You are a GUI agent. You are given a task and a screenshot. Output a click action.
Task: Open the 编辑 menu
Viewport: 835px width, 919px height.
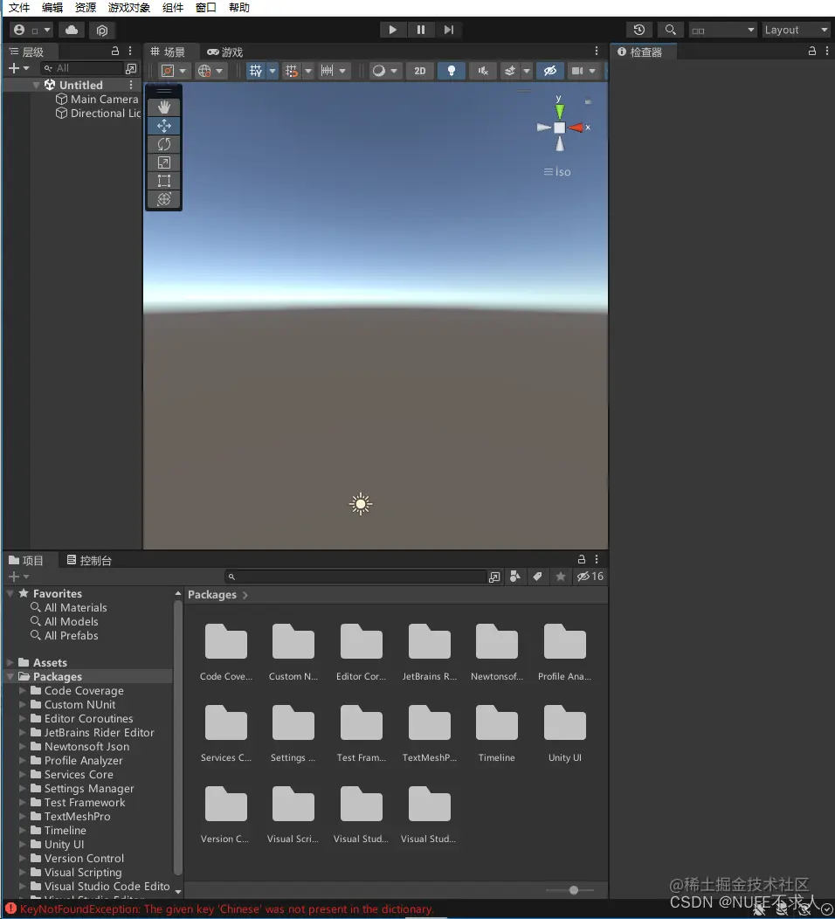click(x=52, y=8)
